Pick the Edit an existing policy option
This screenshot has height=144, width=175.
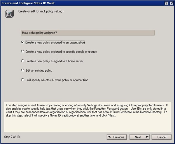[x=23, y=70]
